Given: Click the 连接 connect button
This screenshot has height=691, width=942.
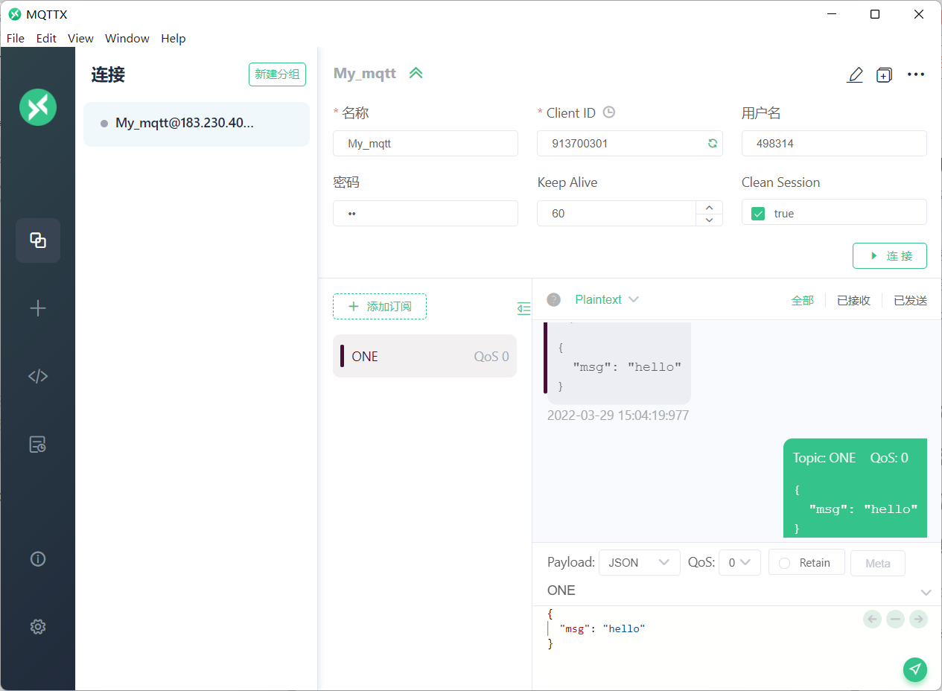Looking at the screenshot, I should pyautogui.click(x=890, y=255).
